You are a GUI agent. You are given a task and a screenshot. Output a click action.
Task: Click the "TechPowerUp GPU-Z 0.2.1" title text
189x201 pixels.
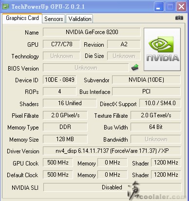click(x=48, y=7)
